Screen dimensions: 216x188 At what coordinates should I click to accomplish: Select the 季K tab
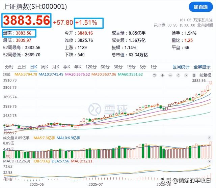coord(67,67)
